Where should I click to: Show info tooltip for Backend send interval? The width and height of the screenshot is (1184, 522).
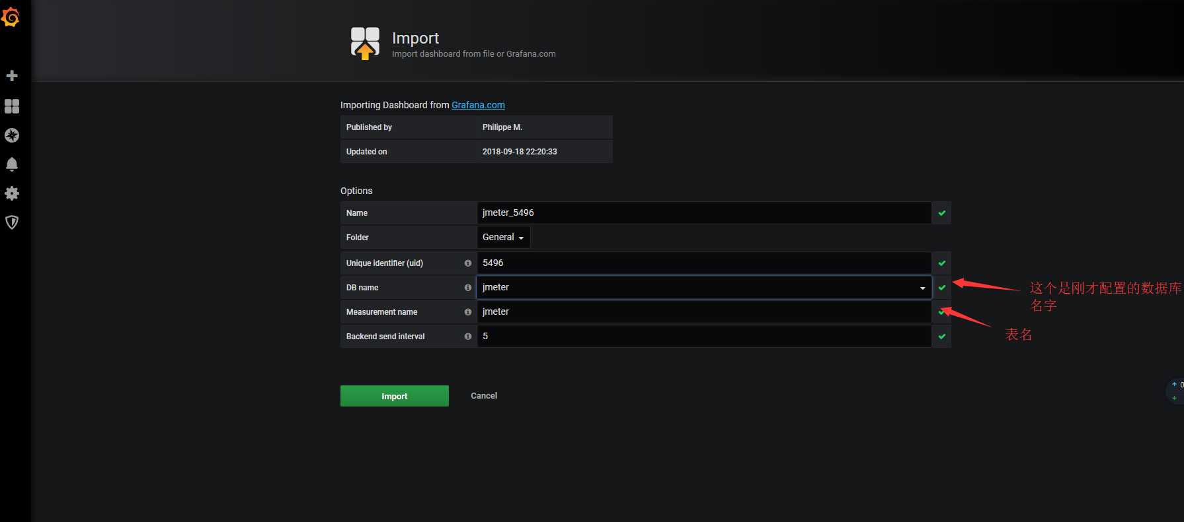click(x=468, y=337)
